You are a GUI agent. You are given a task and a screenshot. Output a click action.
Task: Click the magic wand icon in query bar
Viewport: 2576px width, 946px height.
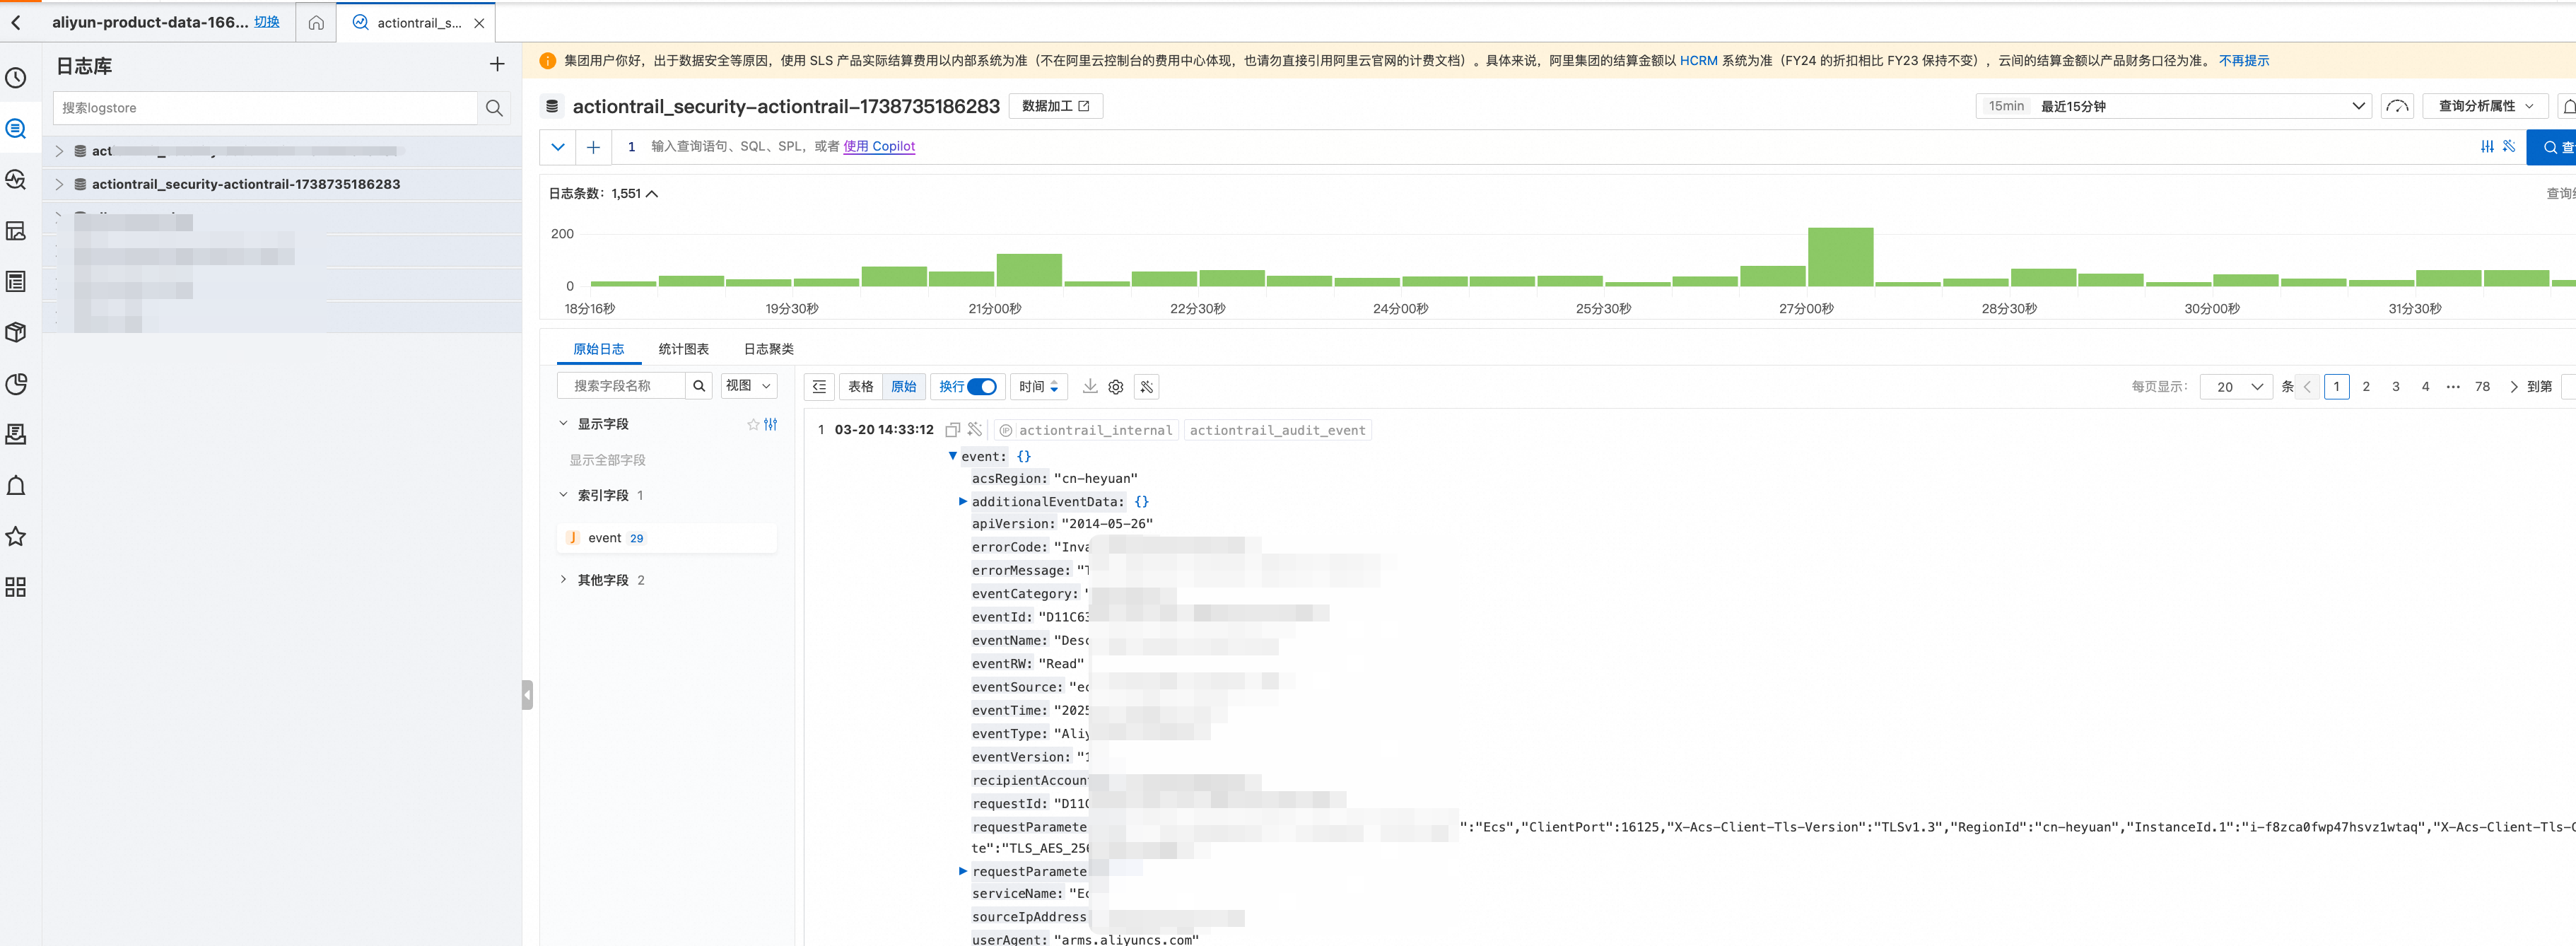pyautogui.click(x=2509, y=146)
